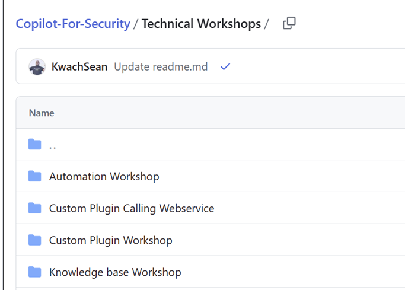
Task: Click the Custom Plugin Calling Webservice folder icon
Action: 35,208
